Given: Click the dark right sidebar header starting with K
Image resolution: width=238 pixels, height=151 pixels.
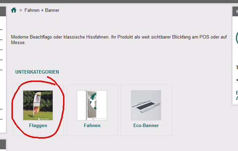Looking at the screenshot, I should [x=235, y=11].
